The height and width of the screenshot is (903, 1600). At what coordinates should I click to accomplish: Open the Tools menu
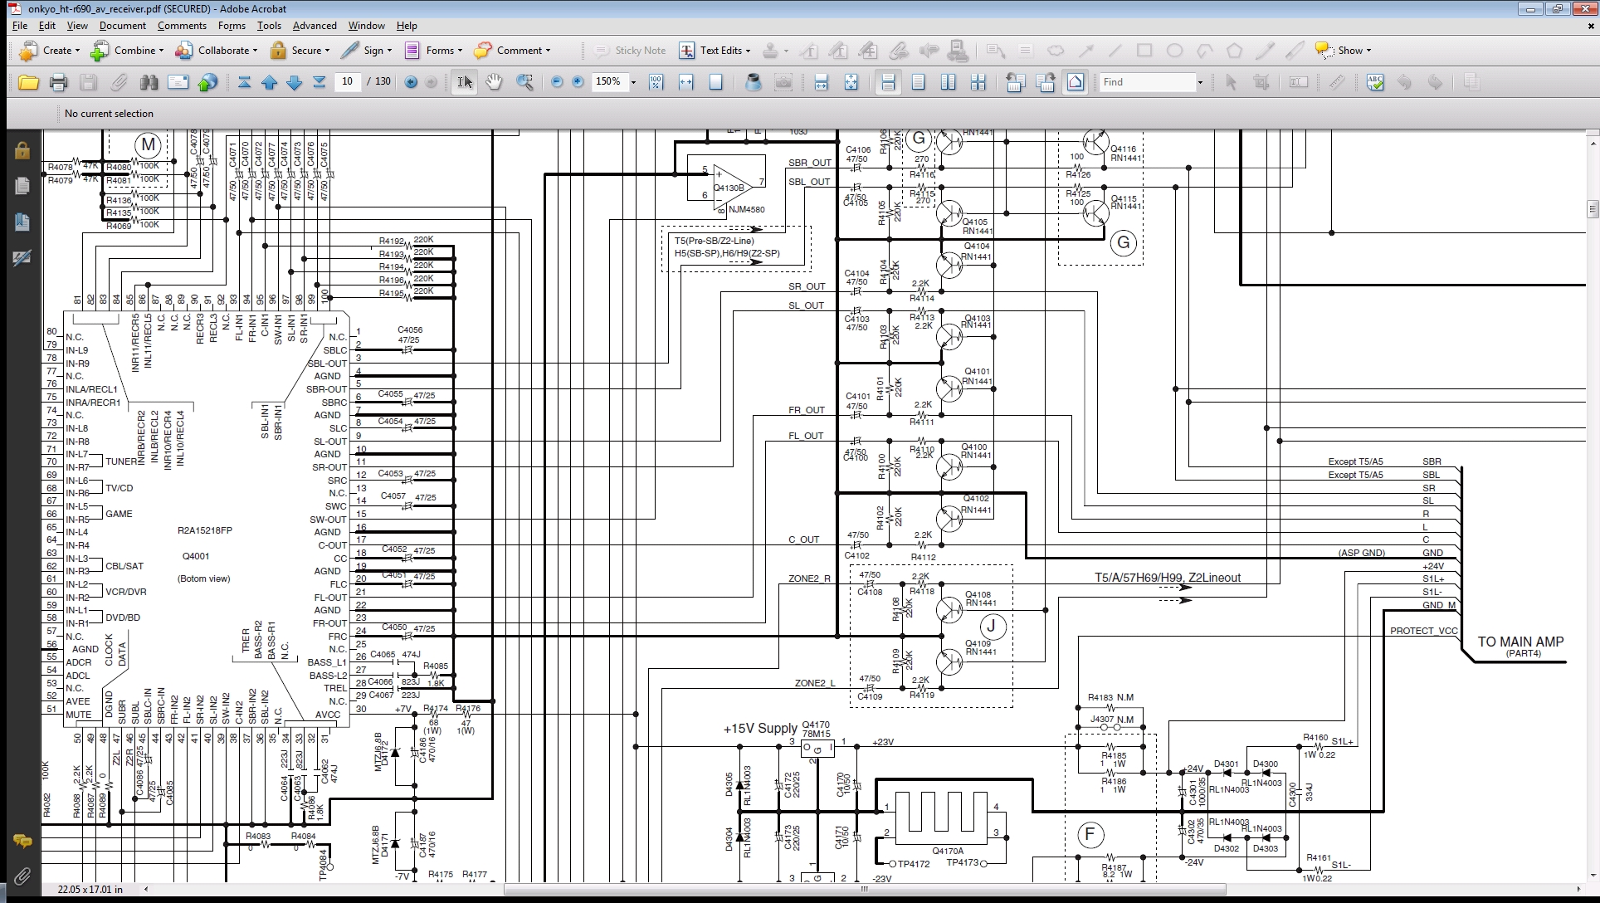(x=269, y=26)
